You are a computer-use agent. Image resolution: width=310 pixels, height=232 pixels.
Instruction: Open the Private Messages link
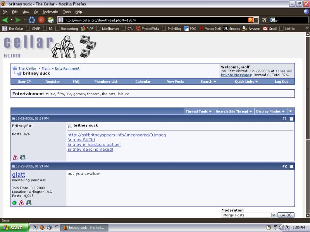pyautogui.click(x=236, y=75)
